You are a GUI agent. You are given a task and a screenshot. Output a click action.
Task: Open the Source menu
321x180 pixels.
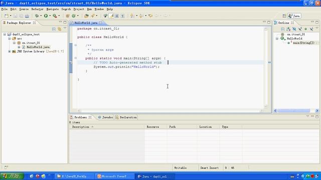click(24, 9)
